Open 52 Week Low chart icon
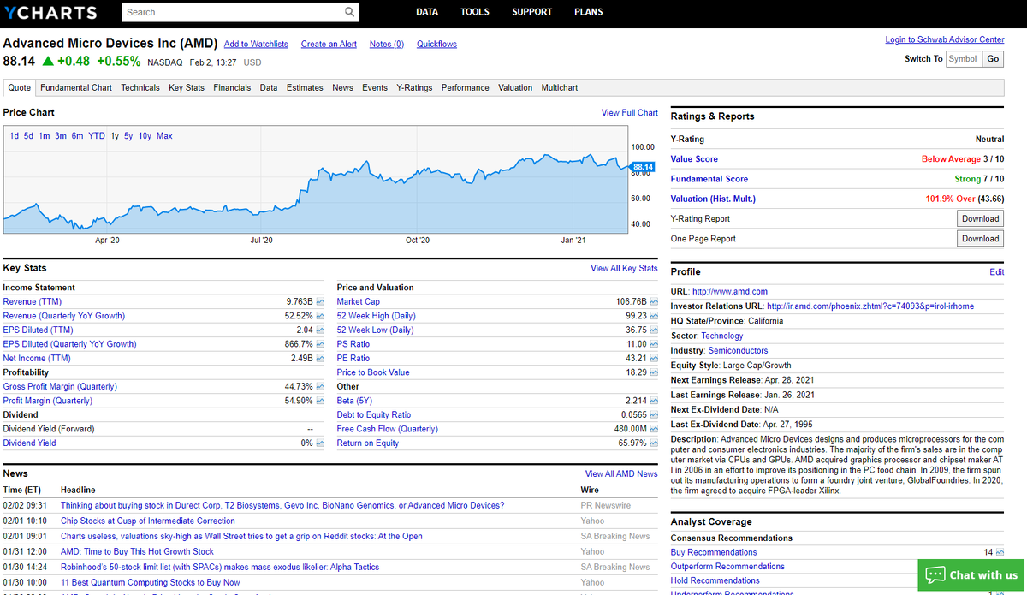This screenshot has width=1027, height=595. click(654, 330)
